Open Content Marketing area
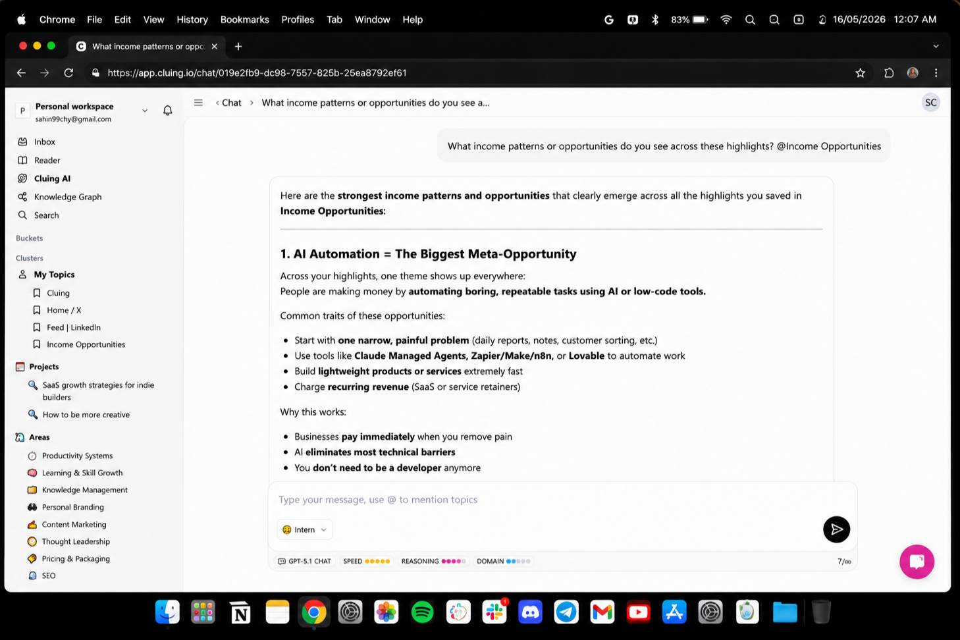This screenshot has width=960, height=640. (74, 524)
